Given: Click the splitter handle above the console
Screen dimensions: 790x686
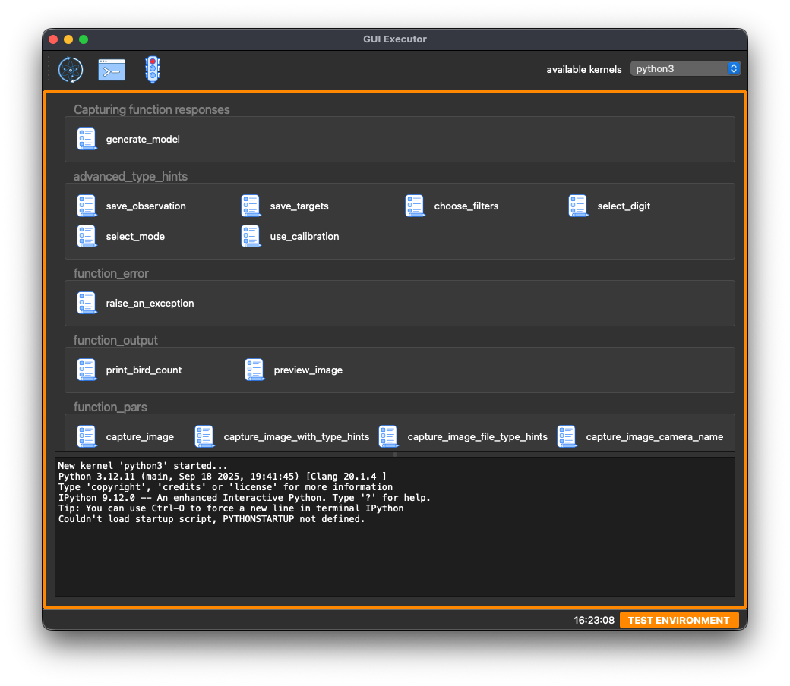Looking at the screenshot, I should pos(394,455).
